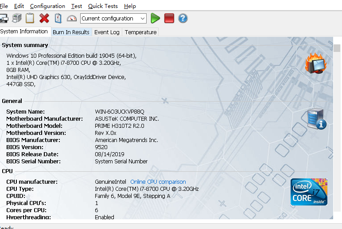Open the File menu

tap(4, 6)
